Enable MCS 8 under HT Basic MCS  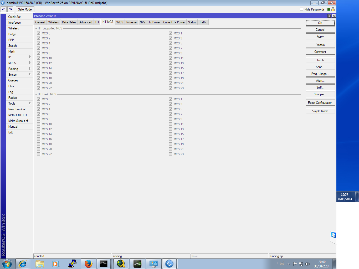(39, 119)
